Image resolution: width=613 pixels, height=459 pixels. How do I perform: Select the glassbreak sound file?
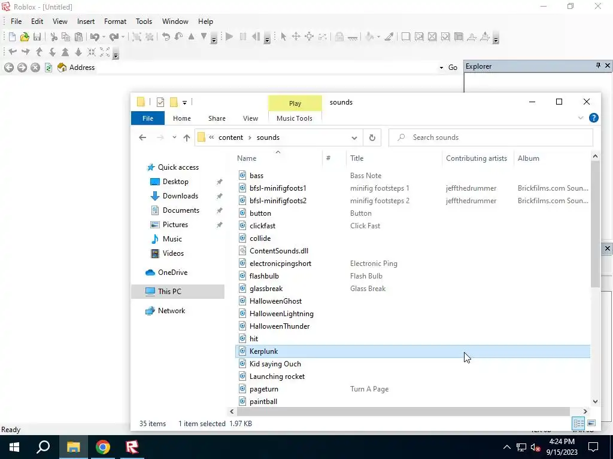coord(266,289)
